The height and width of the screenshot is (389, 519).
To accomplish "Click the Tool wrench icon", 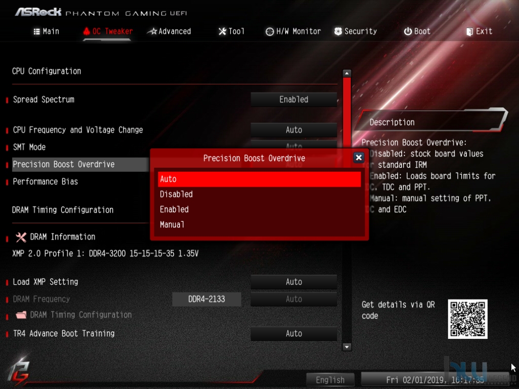I will [222, 31].
